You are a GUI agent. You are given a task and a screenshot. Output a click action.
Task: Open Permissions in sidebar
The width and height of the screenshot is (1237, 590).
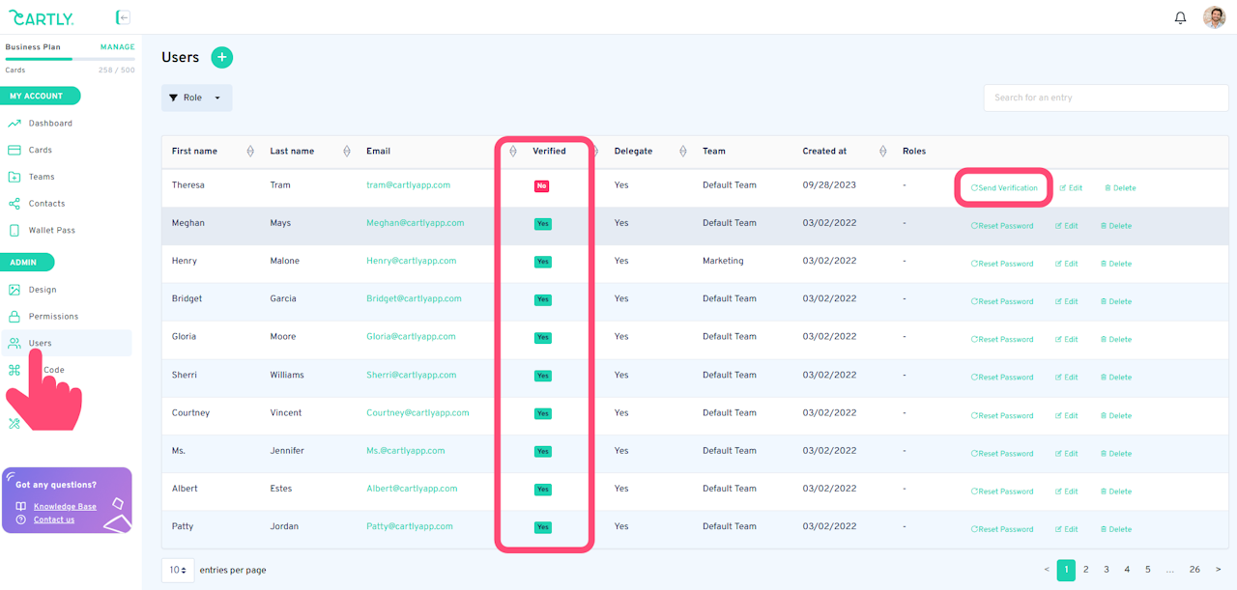[53, 317]
